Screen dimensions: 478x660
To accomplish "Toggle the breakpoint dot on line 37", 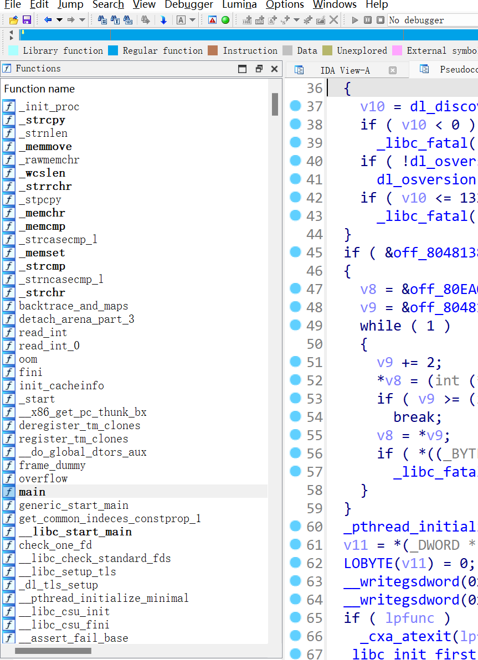I will pos(295,106).
